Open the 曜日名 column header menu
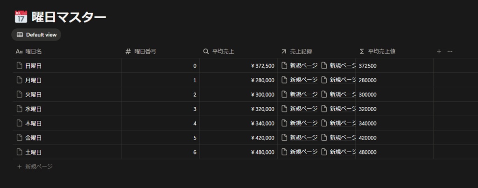This screenshot has height=188, width=478. pos(67,51)
